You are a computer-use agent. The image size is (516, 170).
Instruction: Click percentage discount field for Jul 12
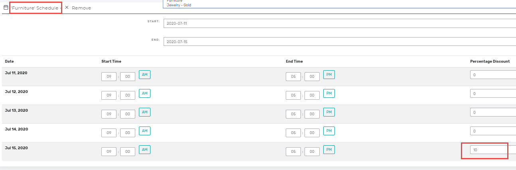coord(493,93)
